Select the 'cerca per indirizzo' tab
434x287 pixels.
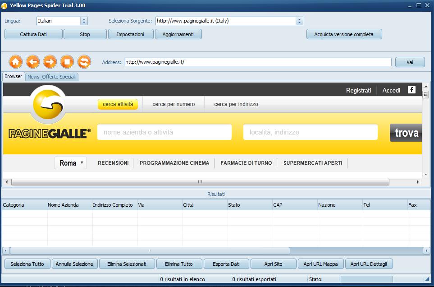click(236, 104)
